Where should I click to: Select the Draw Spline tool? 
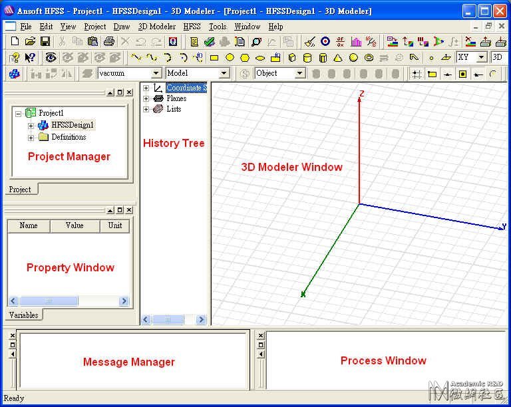point(152,58)
